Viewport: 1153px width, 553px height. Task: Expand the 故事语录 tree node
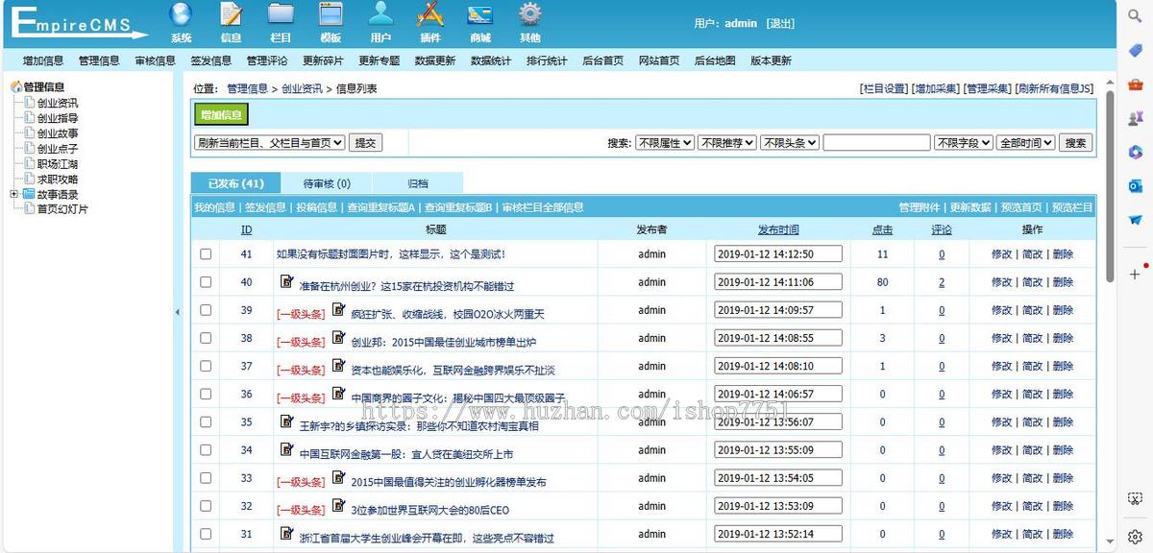click(14, 194)
